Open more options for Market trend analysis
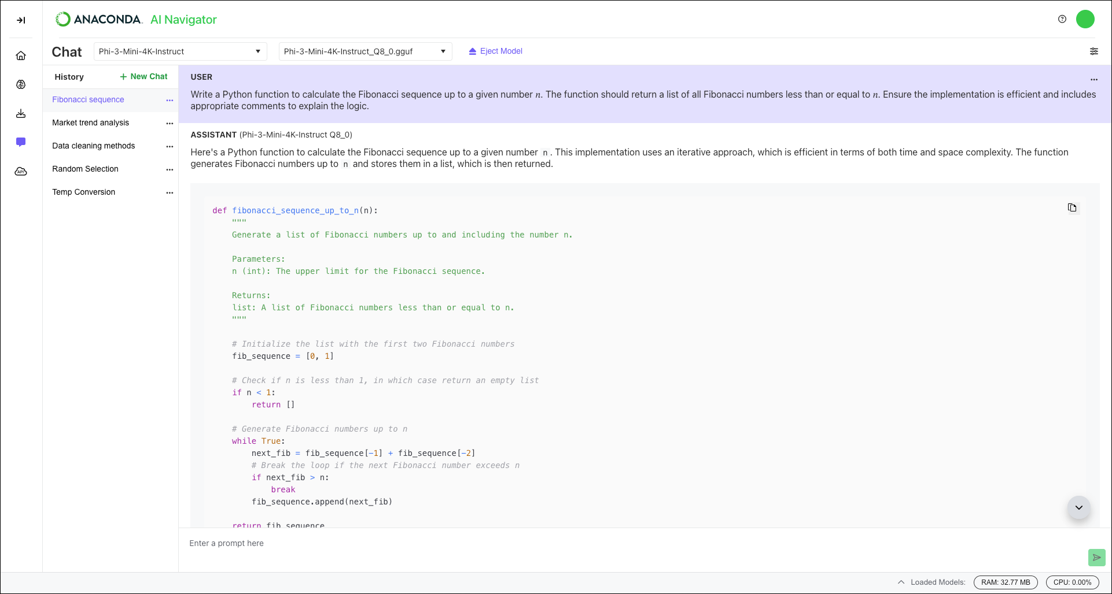 tap(170, 123)
